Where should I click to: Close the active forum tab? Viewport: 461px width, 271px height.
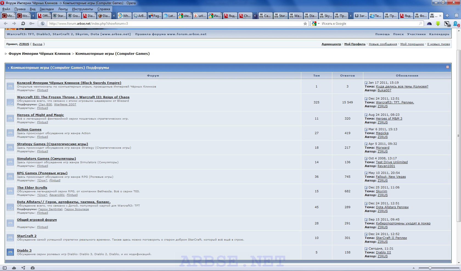(x=440, y=16)
